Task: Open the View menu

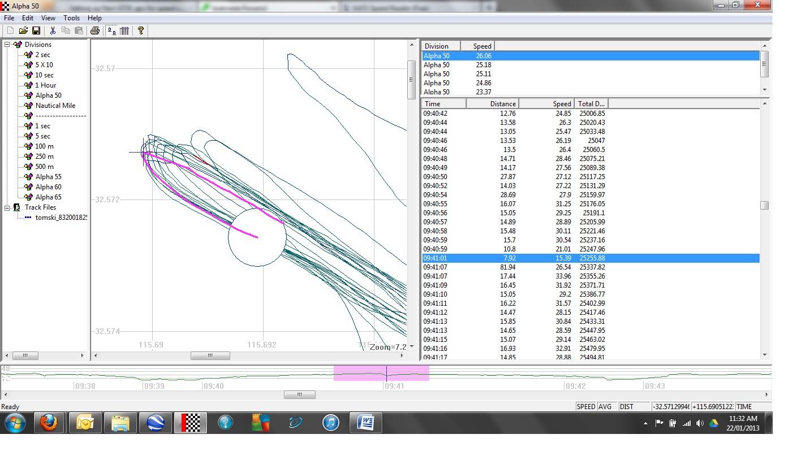Action: point(48,18)
